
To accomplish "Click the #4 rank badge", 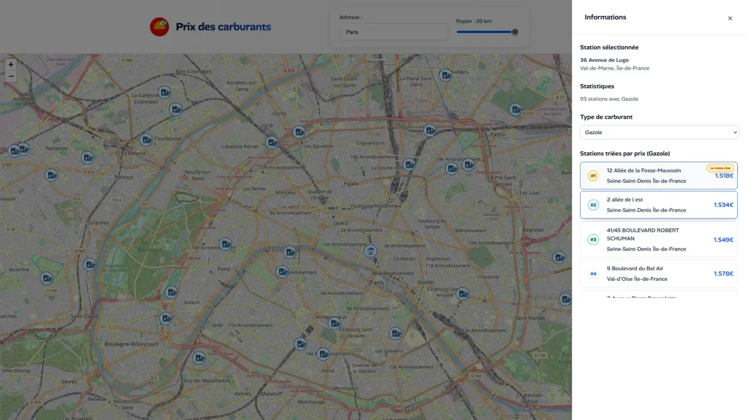I will [x=593, y=274].
